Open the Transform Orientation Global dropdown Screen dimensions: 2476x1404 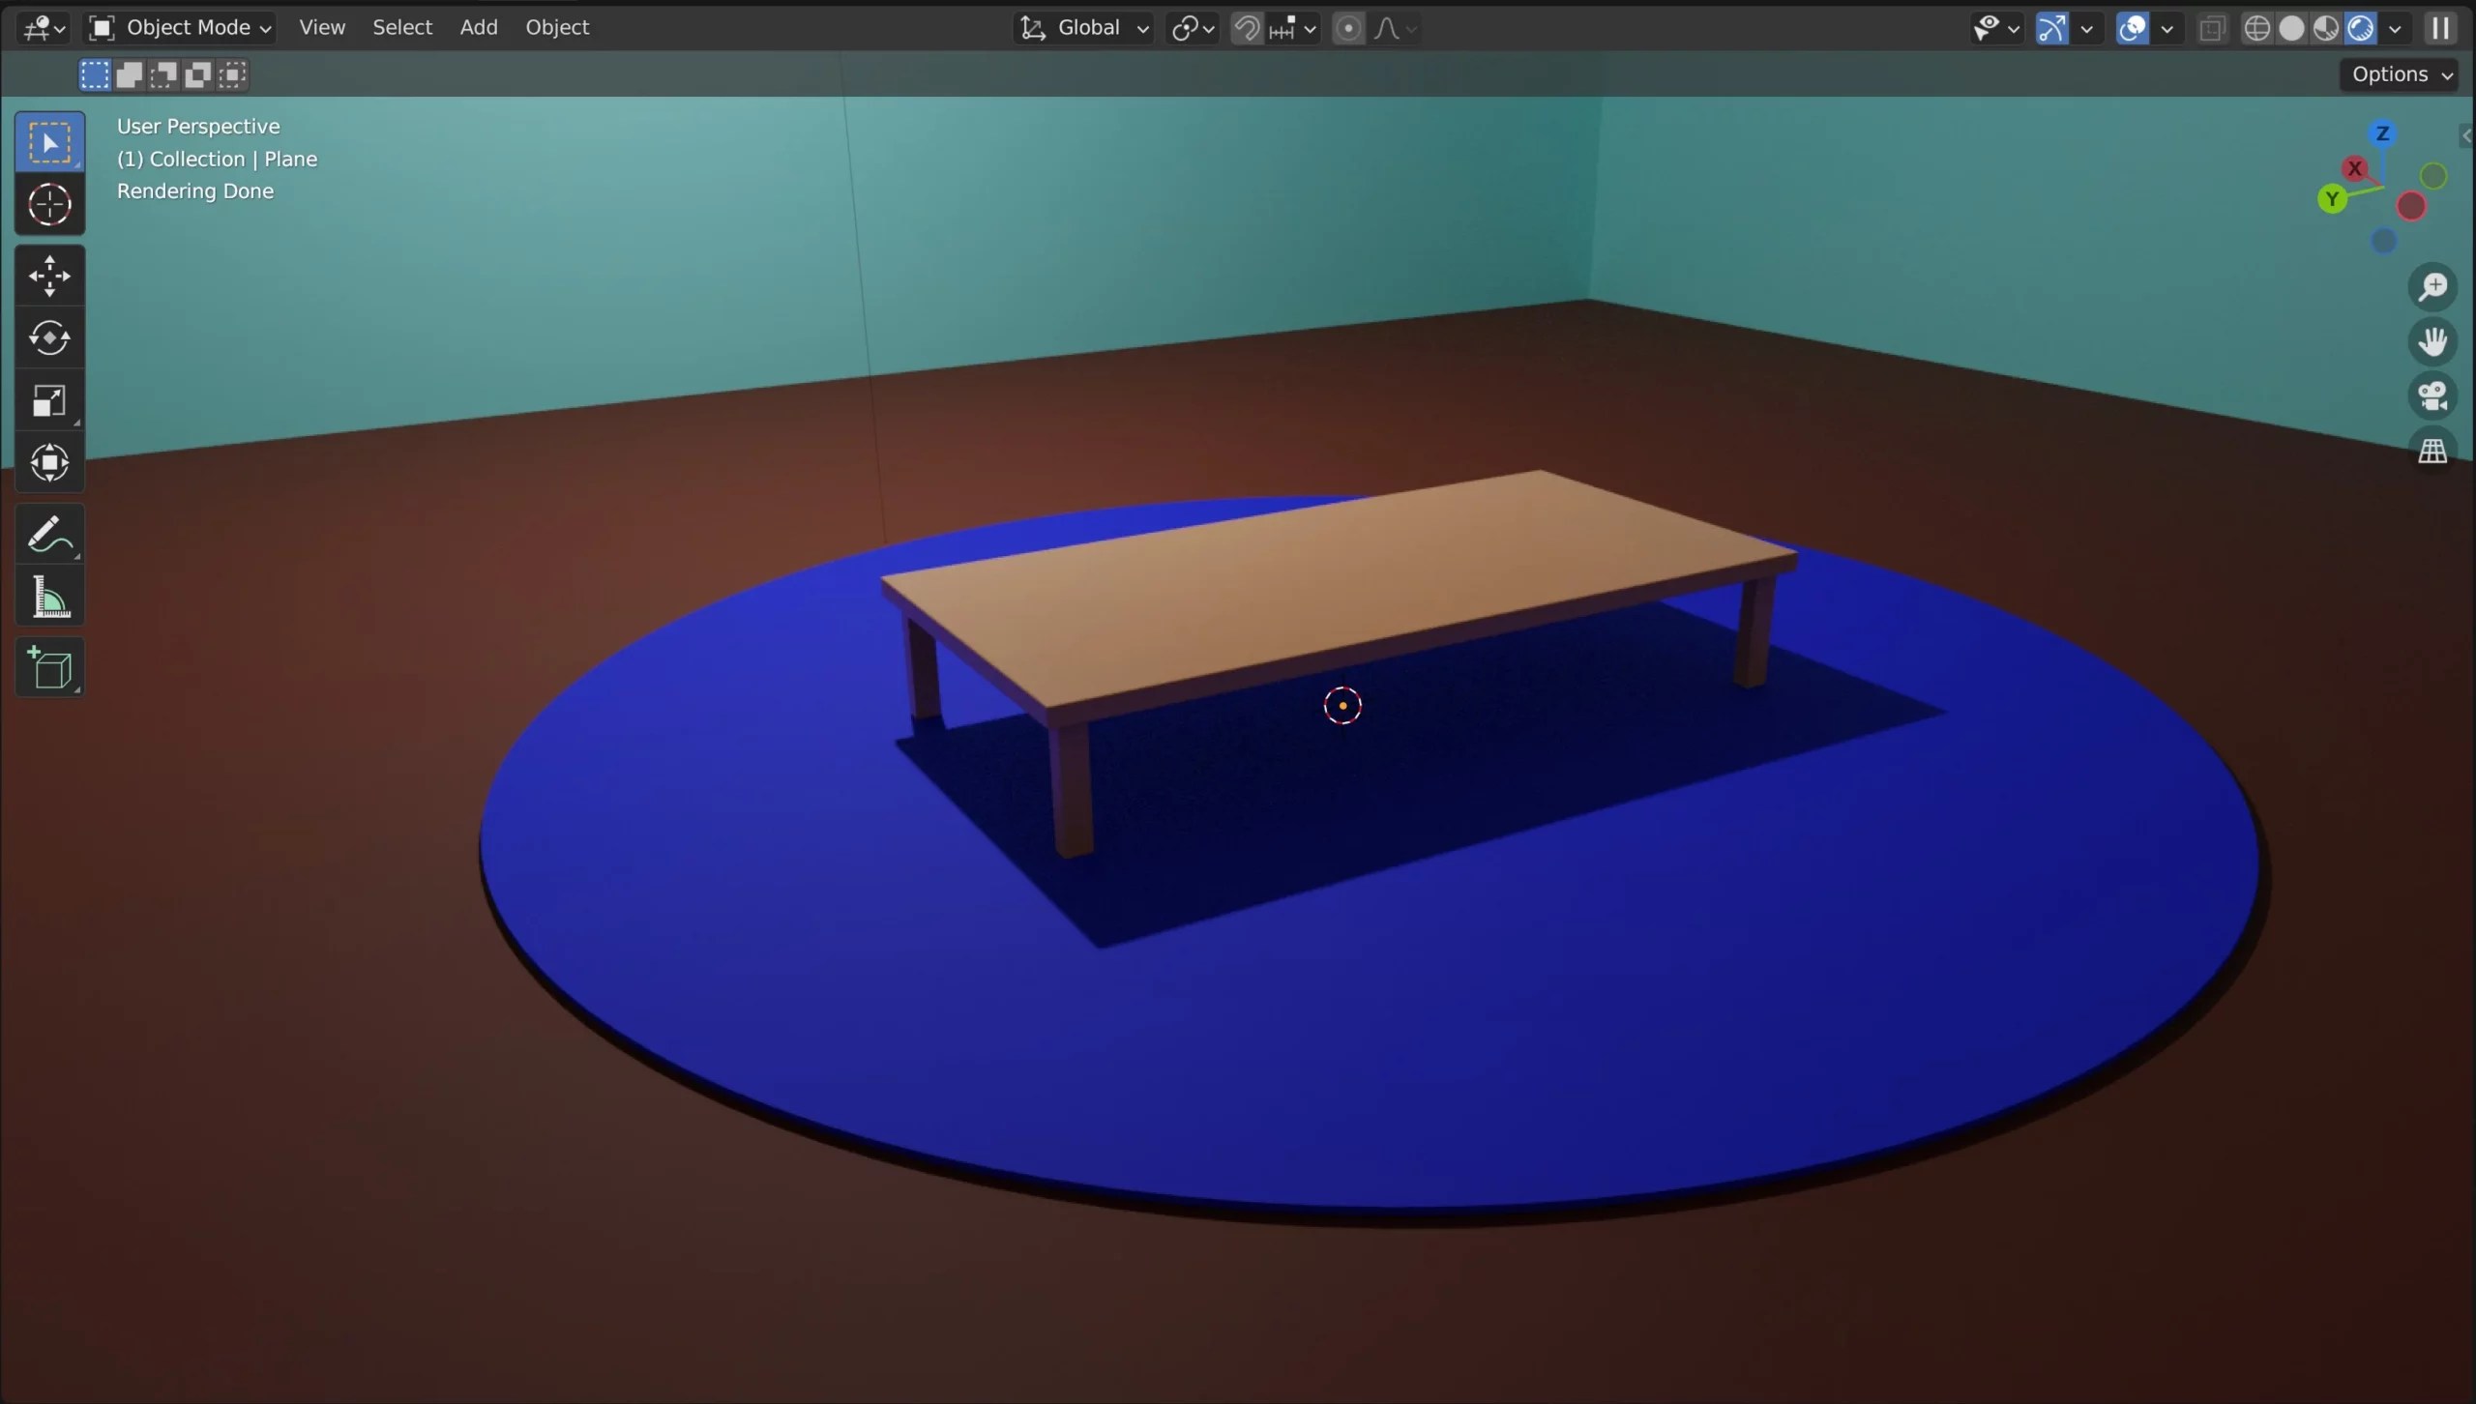click(1083, 28)
